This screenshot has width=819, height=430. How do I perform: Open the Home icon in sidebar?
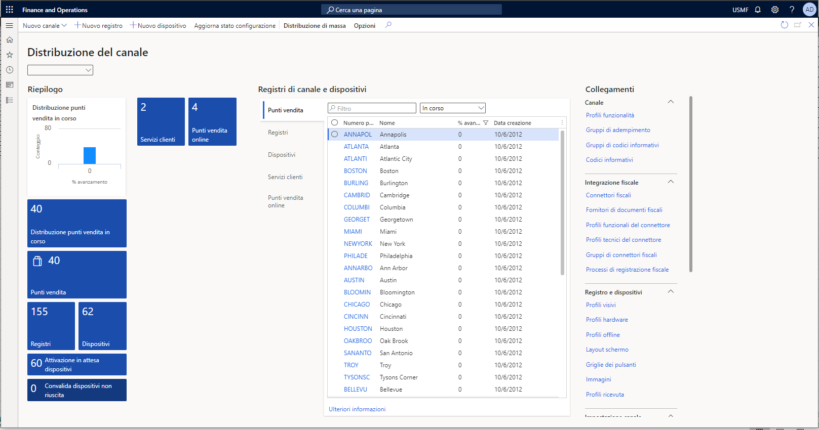click(x=9, y=40)
